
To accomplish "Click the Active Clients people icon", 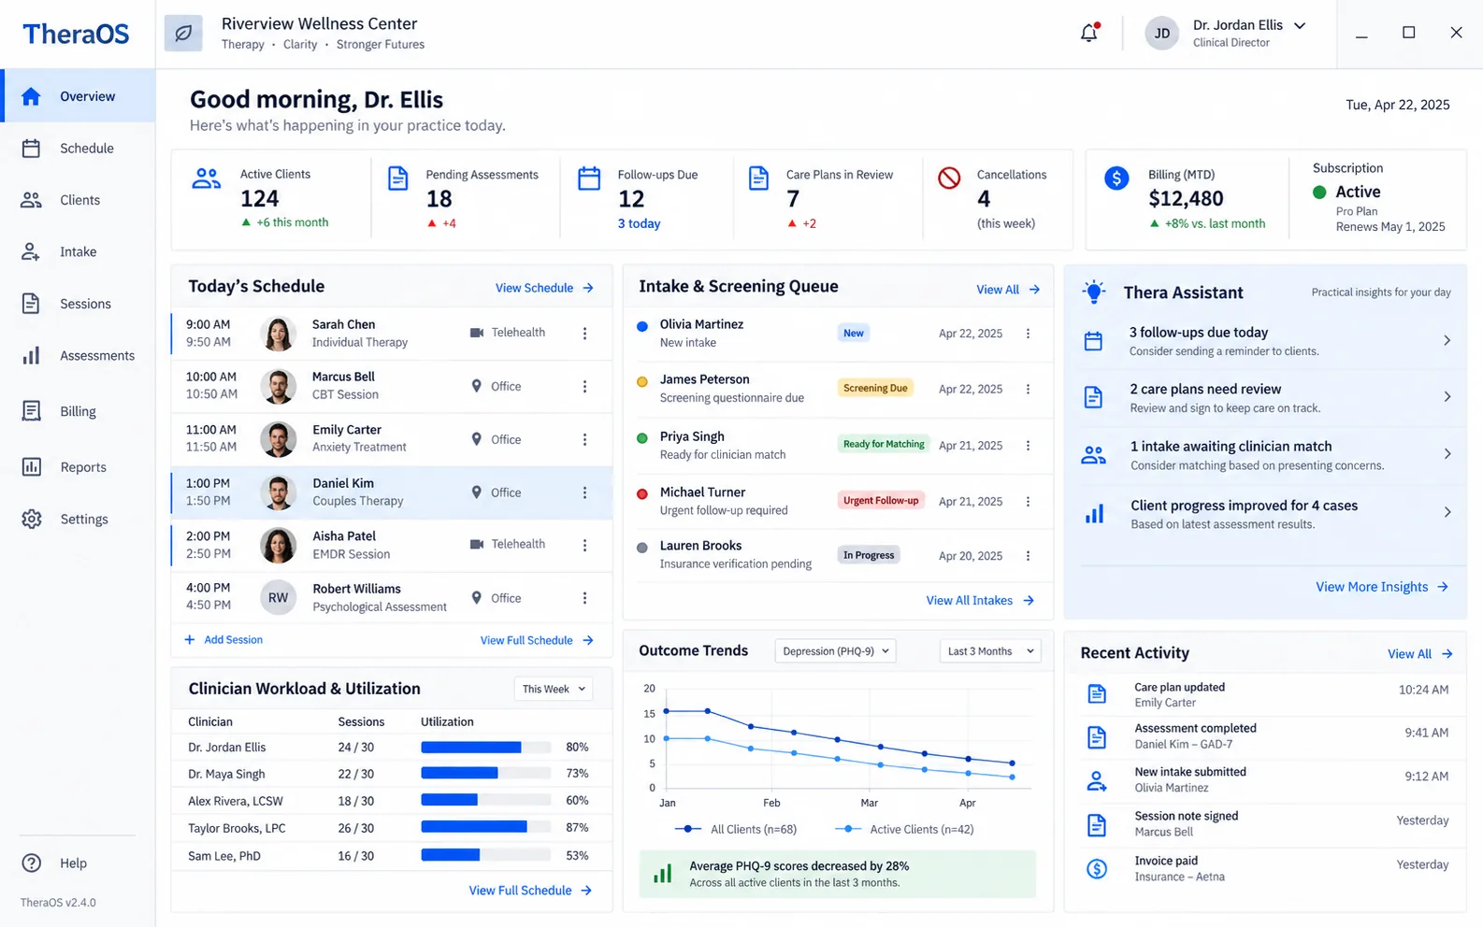I will (207, 178).
